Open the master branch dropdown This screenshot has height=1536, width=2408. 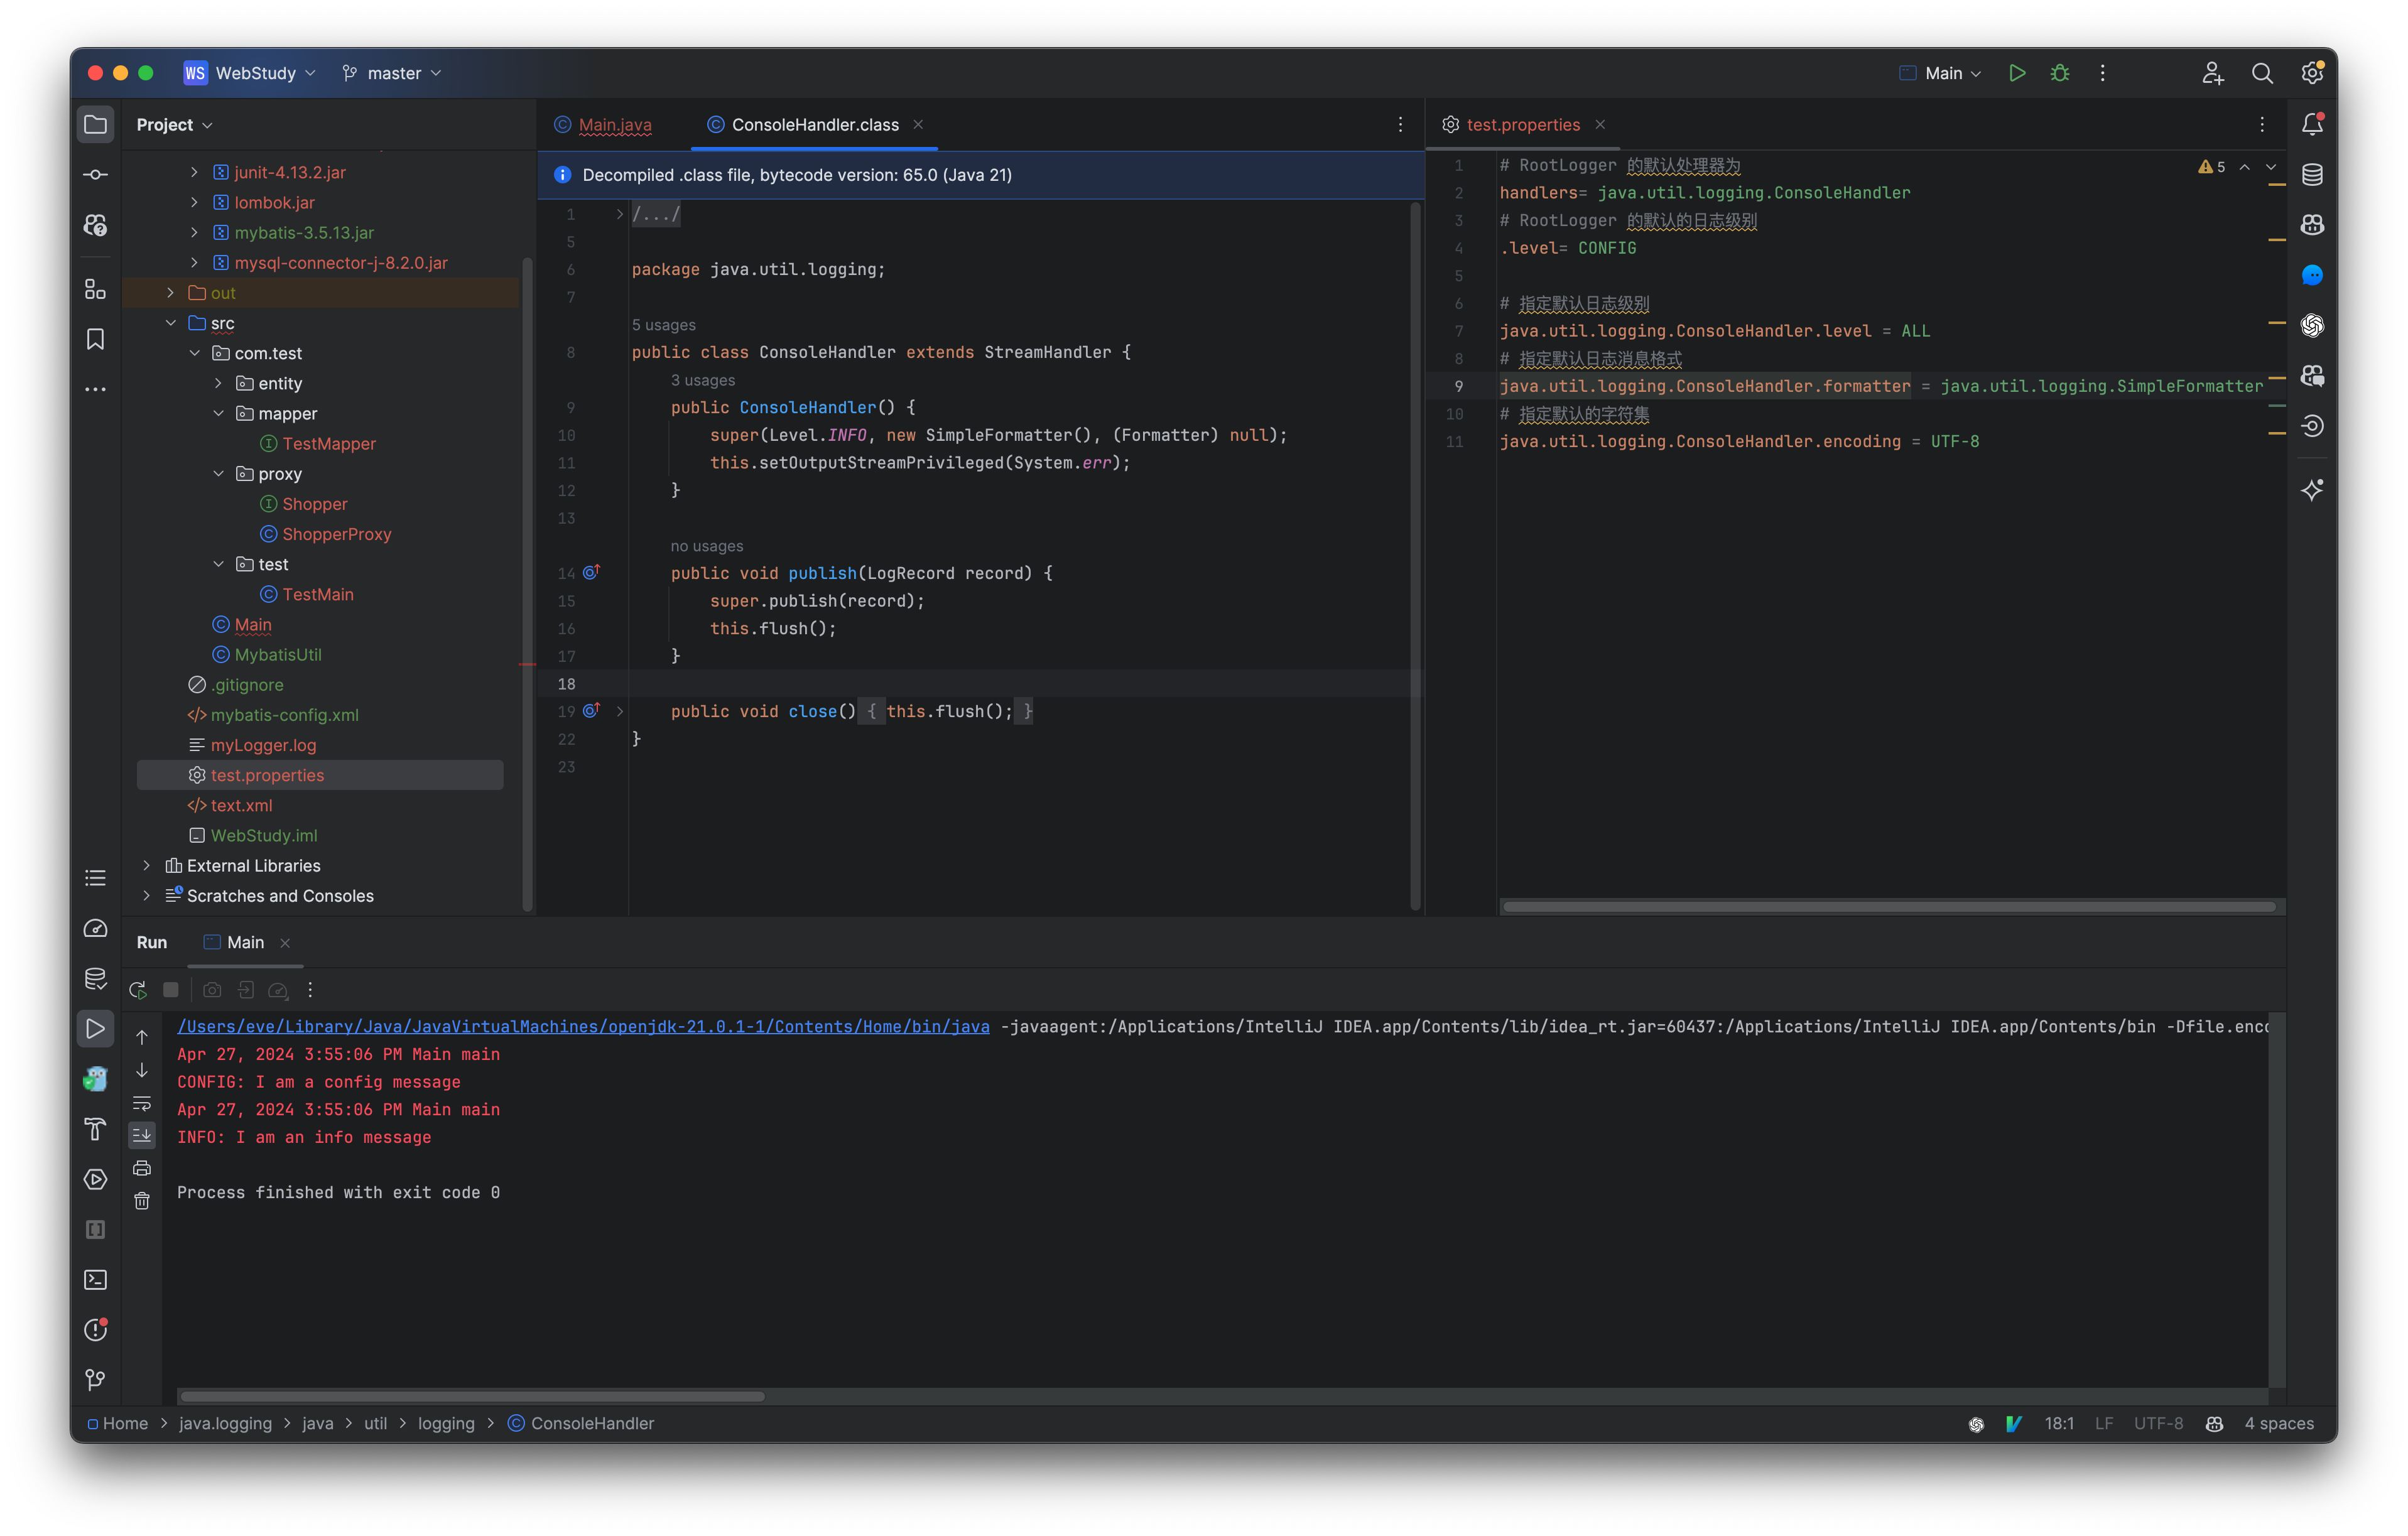(391, 72)
